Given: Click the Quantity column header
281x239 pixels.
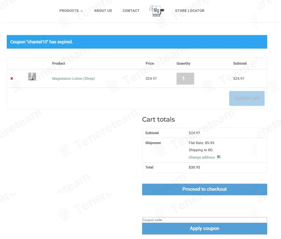Looking at the screenshot, I should (183, 63).
